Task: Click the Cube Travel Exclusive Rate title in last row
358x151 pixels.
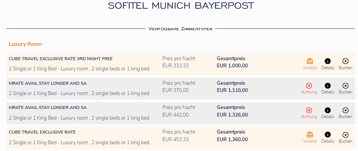Action: 42,132
